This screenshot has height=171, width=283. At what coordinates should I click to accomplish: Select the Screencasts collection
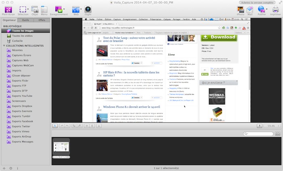click(x=25, y=101)
